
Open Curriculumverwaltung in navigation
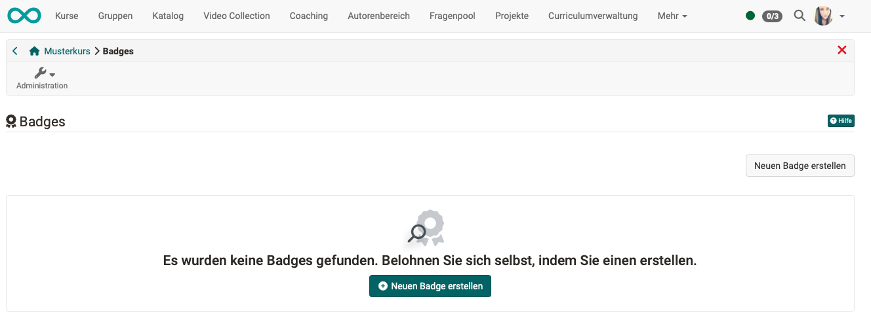pos(593,16)
